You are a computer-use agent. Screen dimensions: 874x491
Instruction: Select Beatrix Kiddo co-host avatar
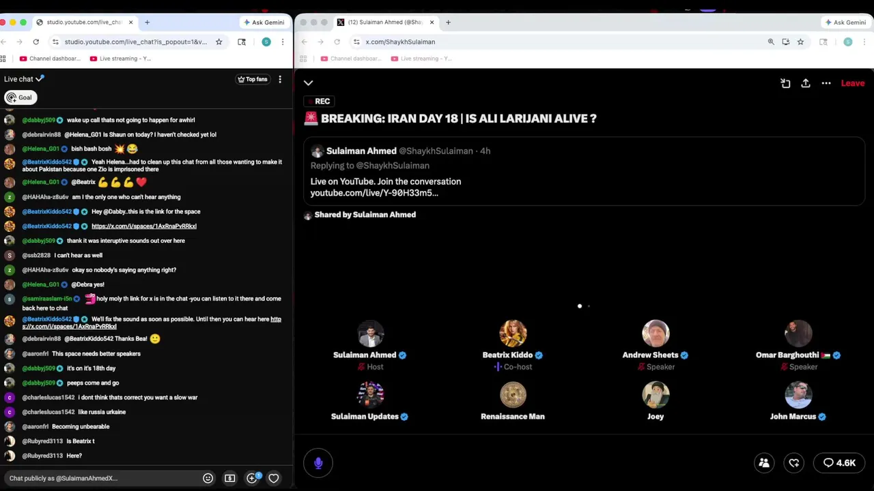pos(513,333)
